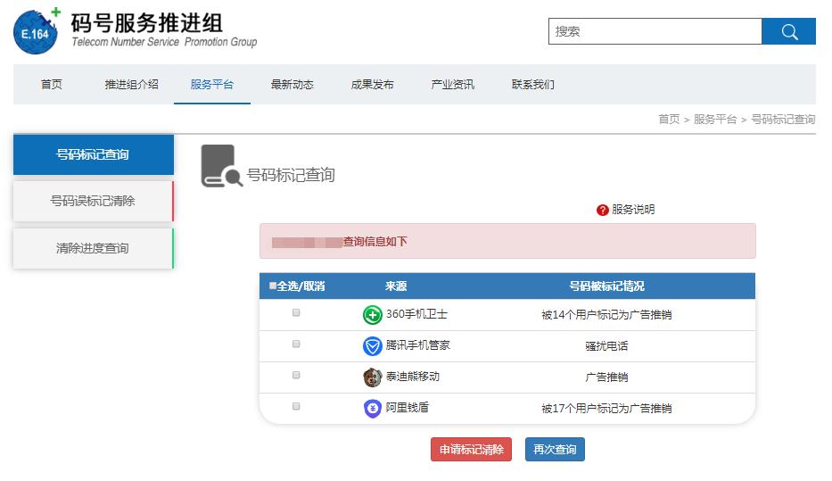Screen dimensions: 832x481
Task: Select the 服务平台 nav tab
Action: 211,85
